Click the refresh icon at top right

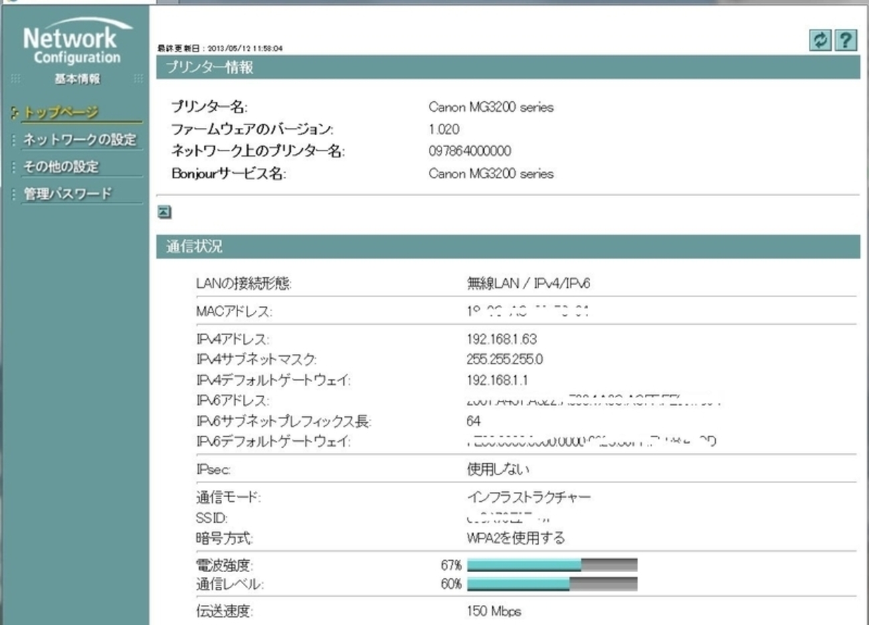click(819, 40)
